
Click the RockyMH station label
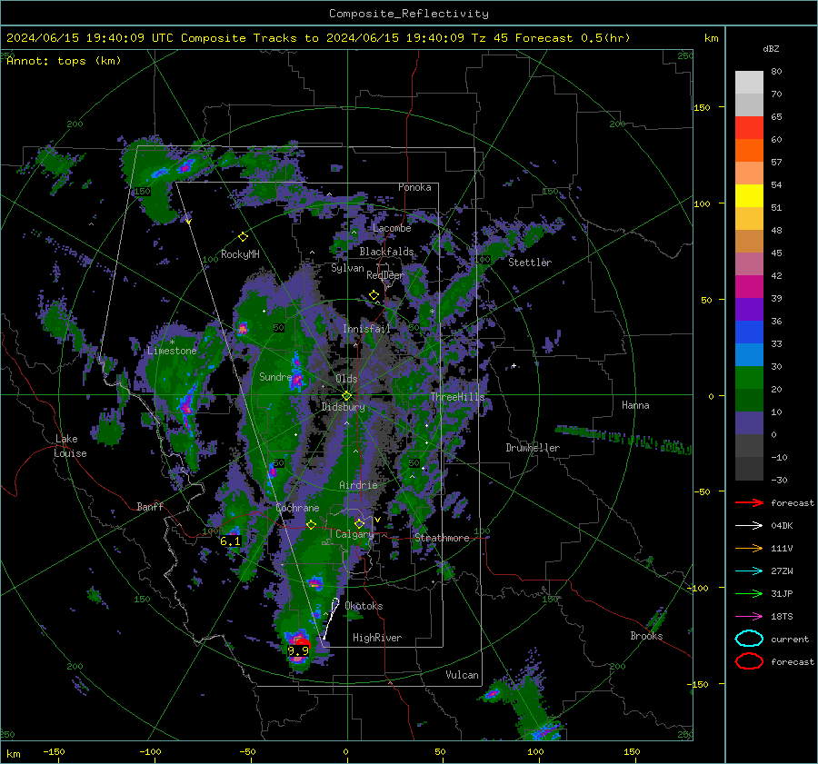coord(240,254)
